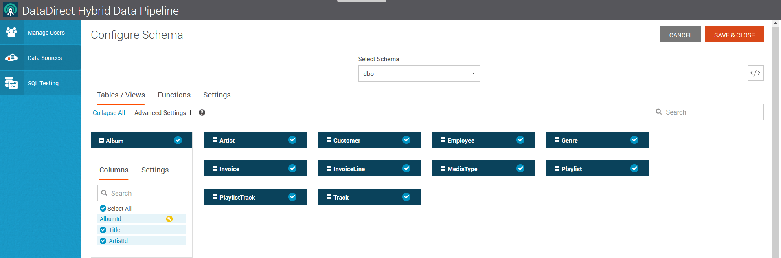
Task: Focus the Album columns Search field
Action: tap(142, 193)
